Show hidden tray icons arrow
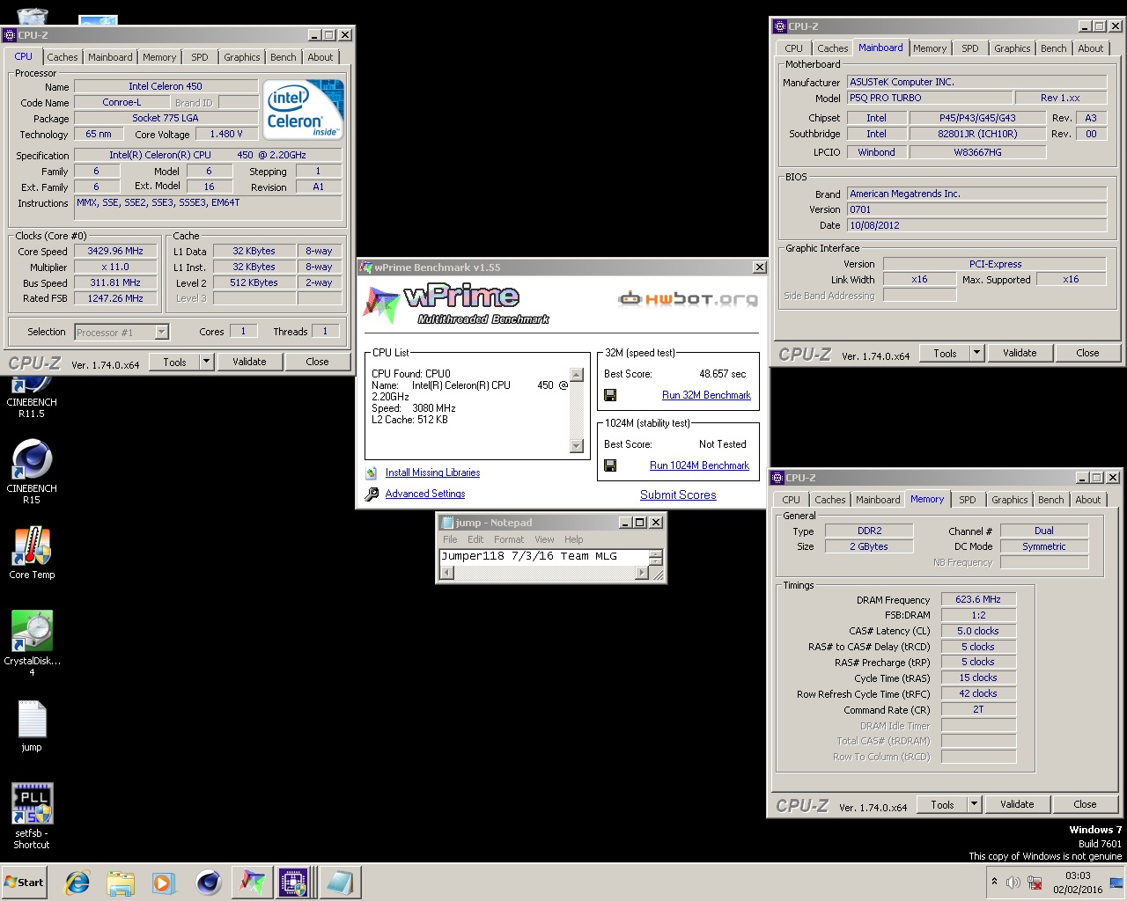 coord(994,882)
